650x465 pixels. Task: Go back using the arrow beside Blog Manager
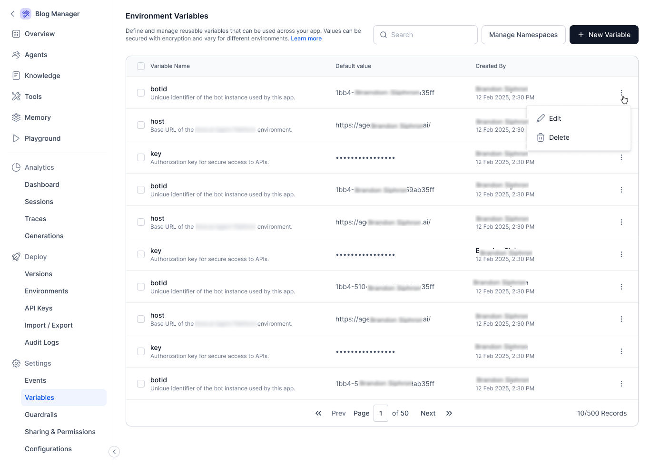[12, 14]
